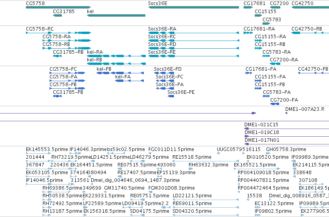The width and height of the screenshot is (329, 217).
Task: Select the CG7200 gene label
Action: pyautogui.click(x=279, y=3)
